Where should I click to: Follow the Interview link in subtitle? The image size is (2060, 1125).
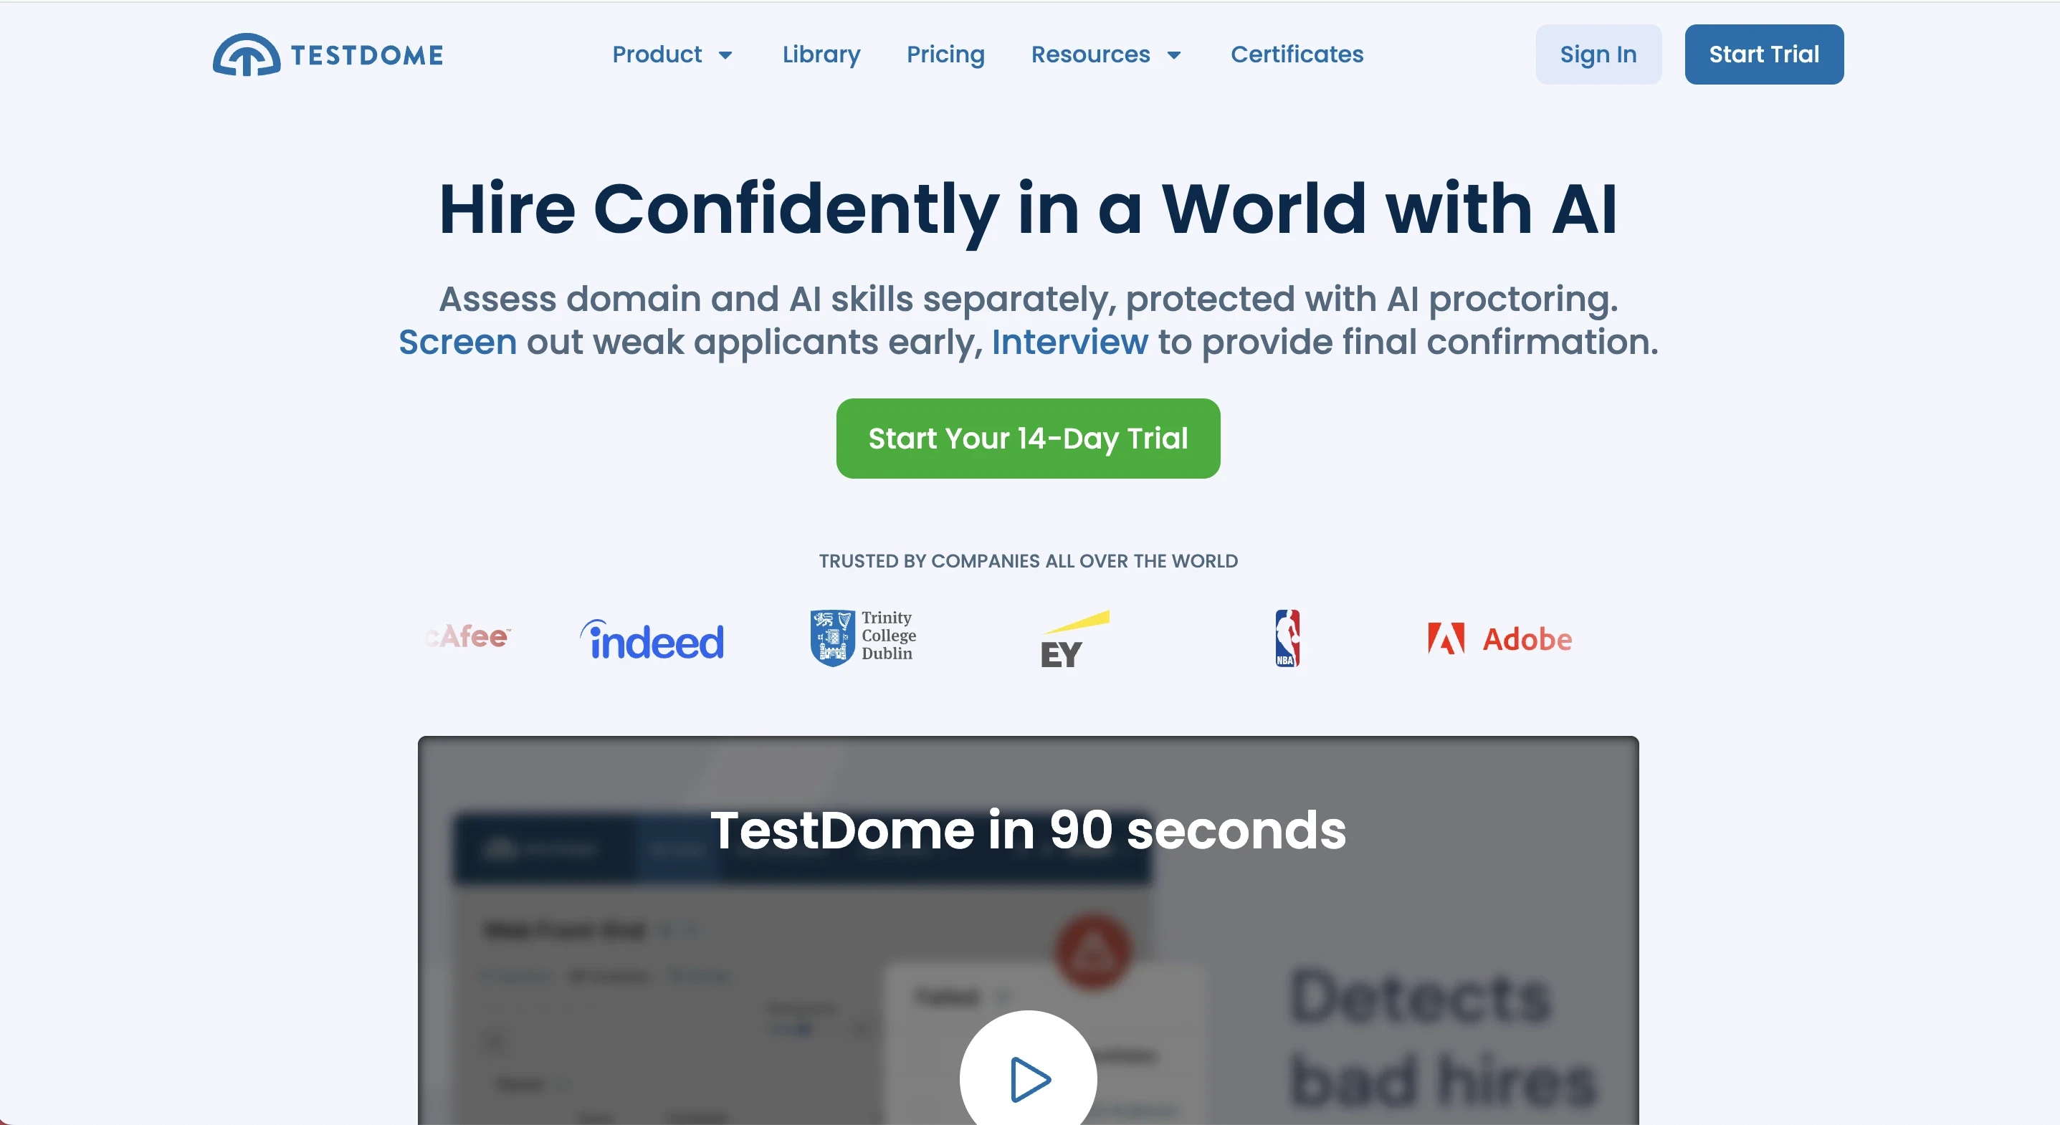click(x=1069, y=343)
